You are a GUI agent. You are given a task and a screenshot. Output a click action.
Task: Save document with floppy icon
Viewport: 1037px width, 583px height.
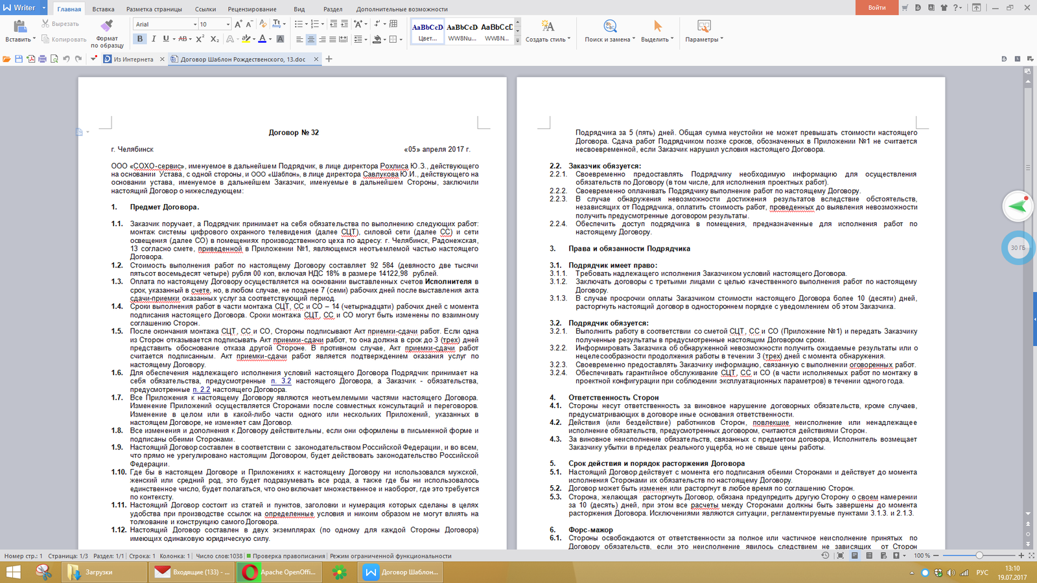coord(19,59)
